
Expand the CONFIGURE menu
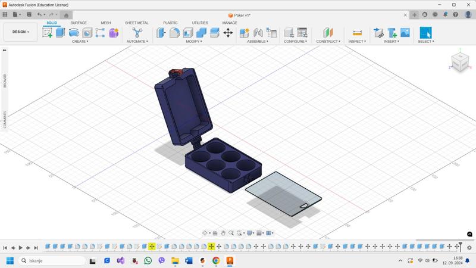tap(295, 41)
